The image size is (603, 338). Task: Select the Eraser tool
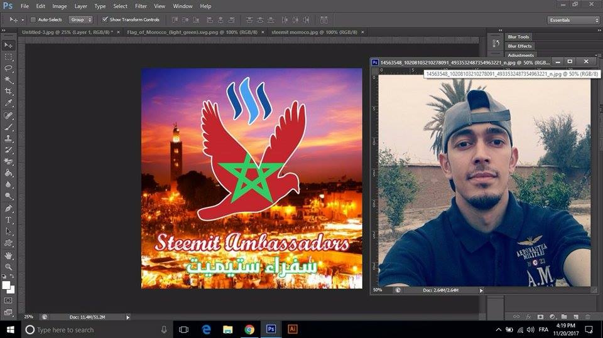(x=8, y=161)
